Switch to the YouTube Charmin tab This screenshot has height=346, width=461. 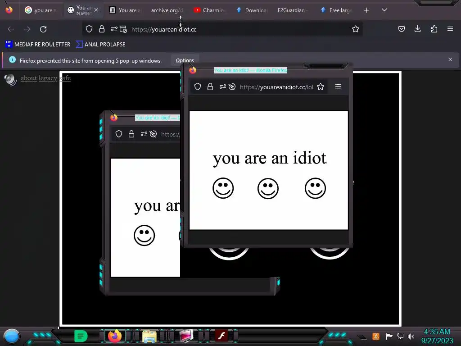[209, 10]
